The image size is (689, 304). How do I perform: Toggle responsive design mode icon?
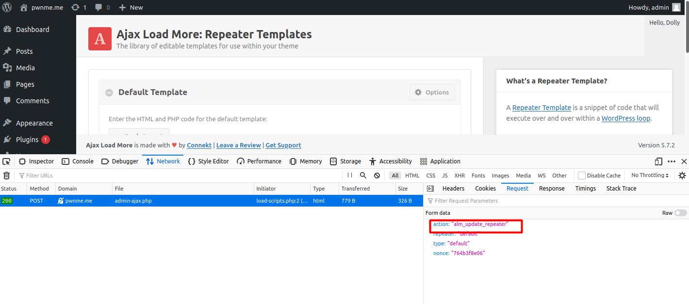coord(658,161)
